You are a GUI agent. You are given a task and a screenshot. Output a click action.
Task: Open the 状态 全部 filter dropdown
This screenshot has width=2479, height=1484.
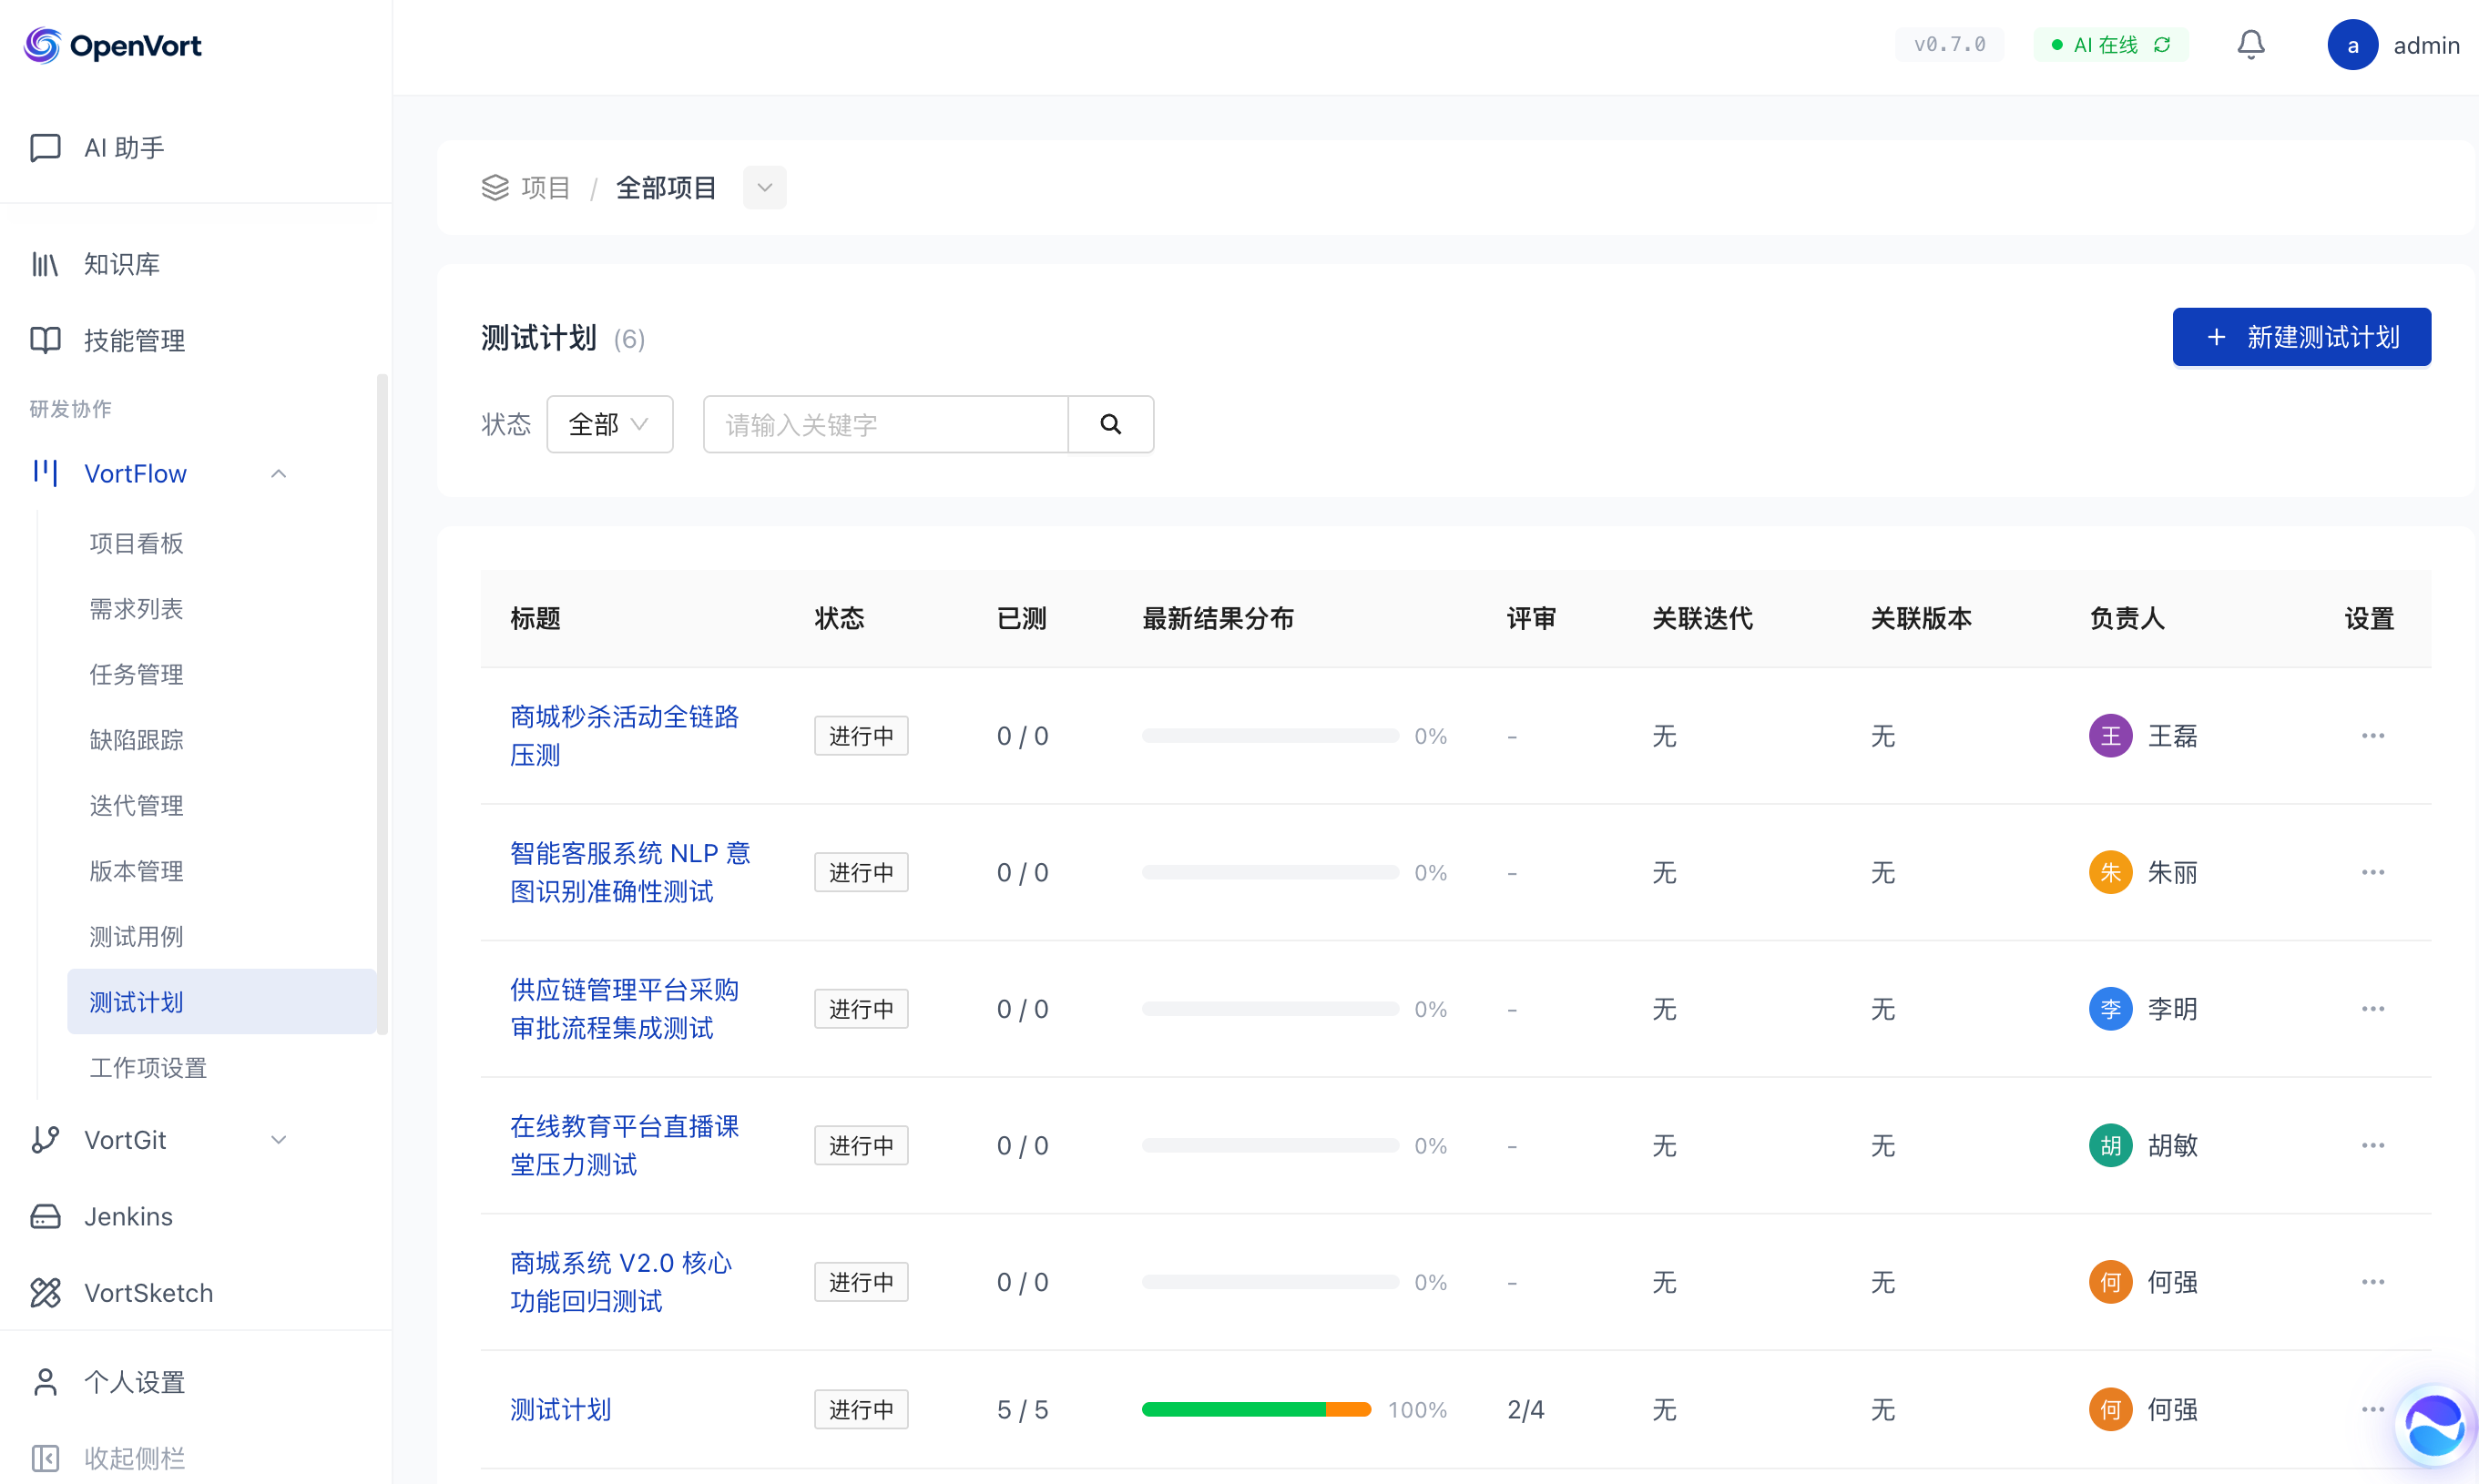609,424
